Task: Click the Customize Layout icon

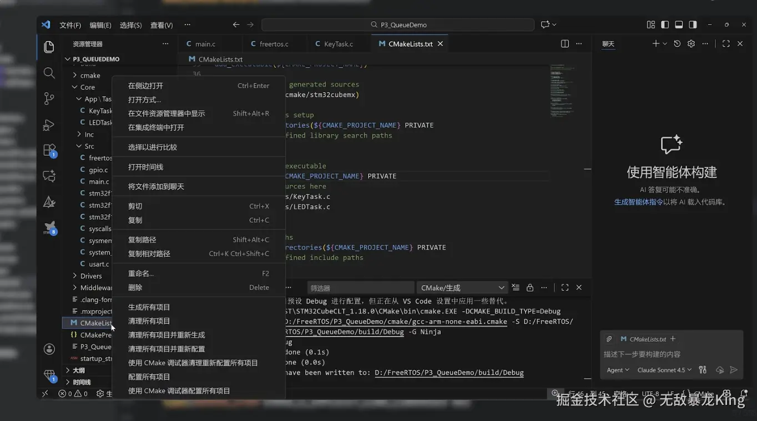Action: (x=651, y=25)
